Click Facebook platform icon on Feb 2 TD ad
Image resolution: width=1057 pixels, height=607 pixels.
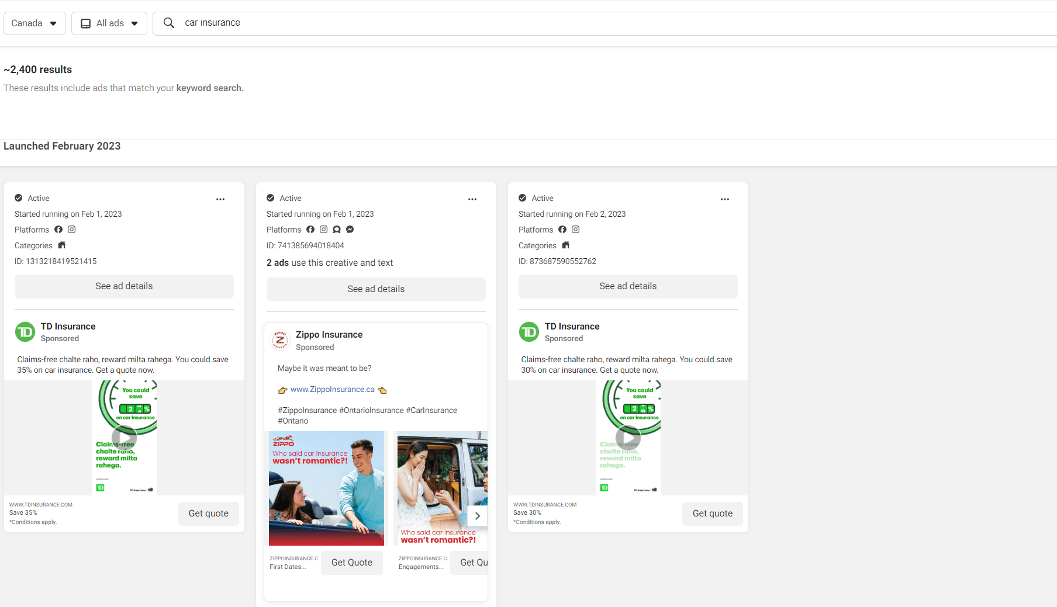562,230
